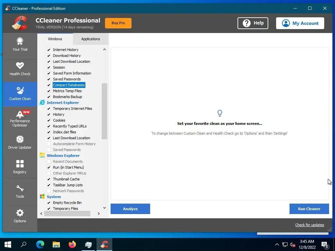The height and width of the screenshot is (251, 335).
Task: Click the CCleaner logo in the header
Action: [x=20, y=23]
